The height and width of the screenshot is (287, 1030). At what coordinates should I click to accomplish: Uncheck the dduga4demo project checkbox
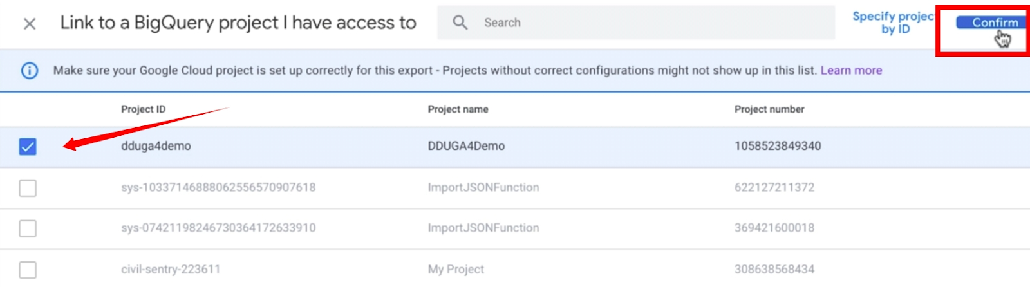pyautogui.click(x=28, y=147)
